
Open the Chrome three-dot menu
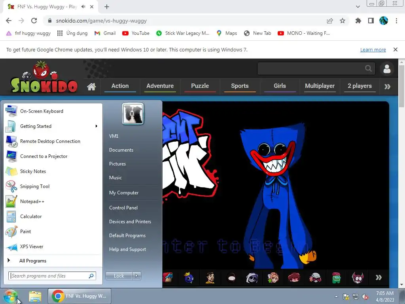point(396,21)
